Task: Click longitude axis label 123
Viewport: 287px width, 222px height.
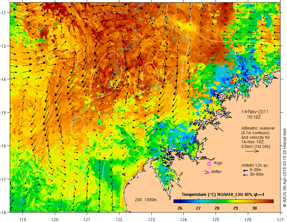Action: pos(151,219)
